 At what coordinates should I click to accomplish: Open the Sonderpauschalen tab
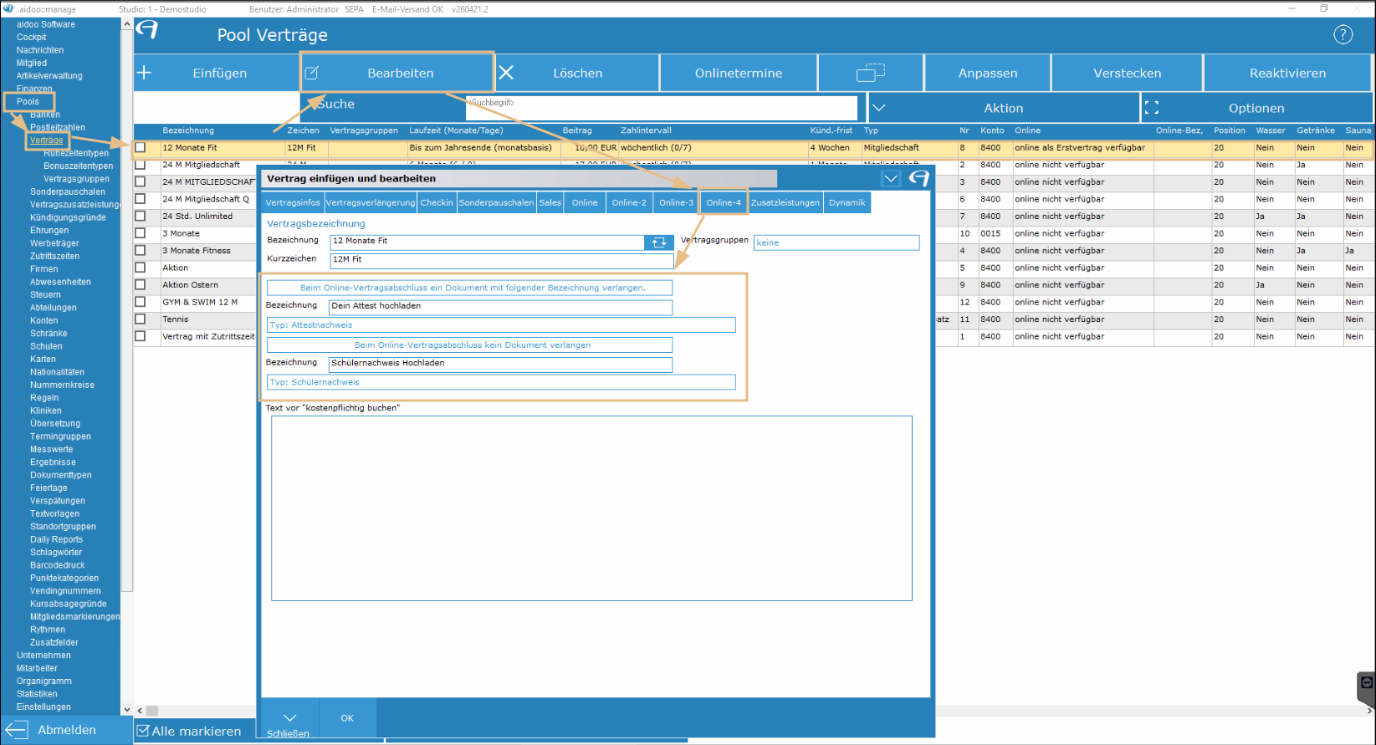click(496, 202)
